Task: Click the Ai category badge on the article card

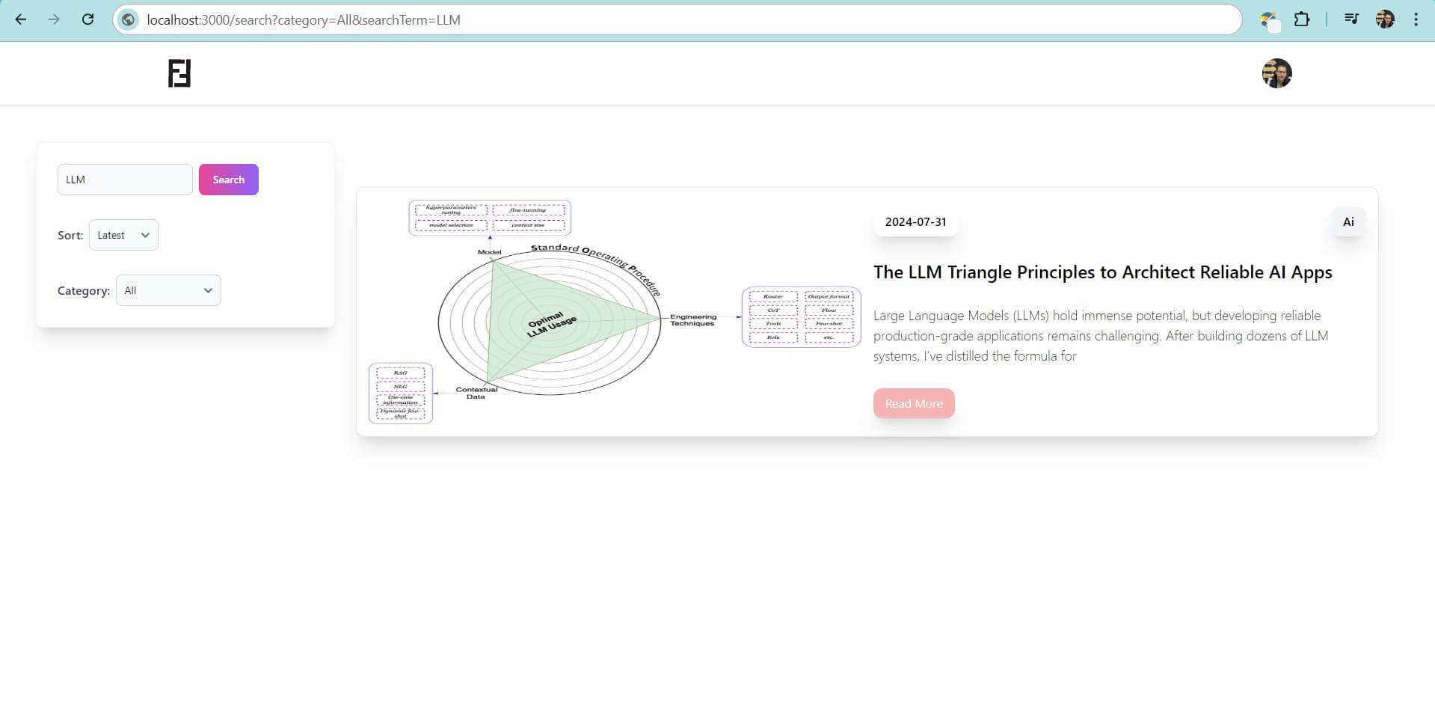Action: click(1348, 221)
